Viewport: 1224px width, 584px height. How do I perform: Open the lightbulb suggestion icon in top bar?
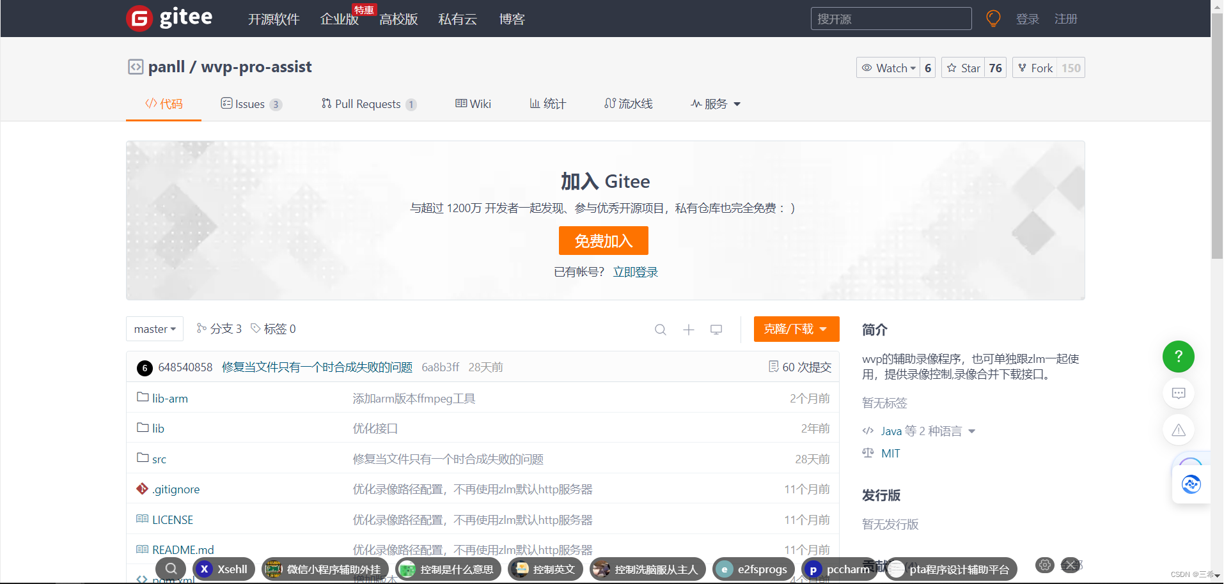tap(992, 18)
